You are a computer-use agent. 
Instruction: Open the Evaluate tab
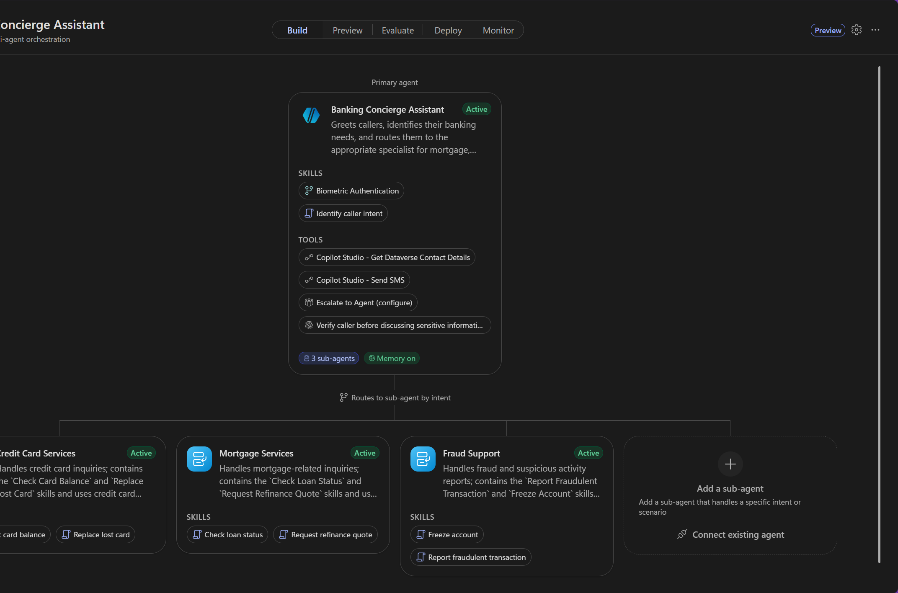(398, 30)
